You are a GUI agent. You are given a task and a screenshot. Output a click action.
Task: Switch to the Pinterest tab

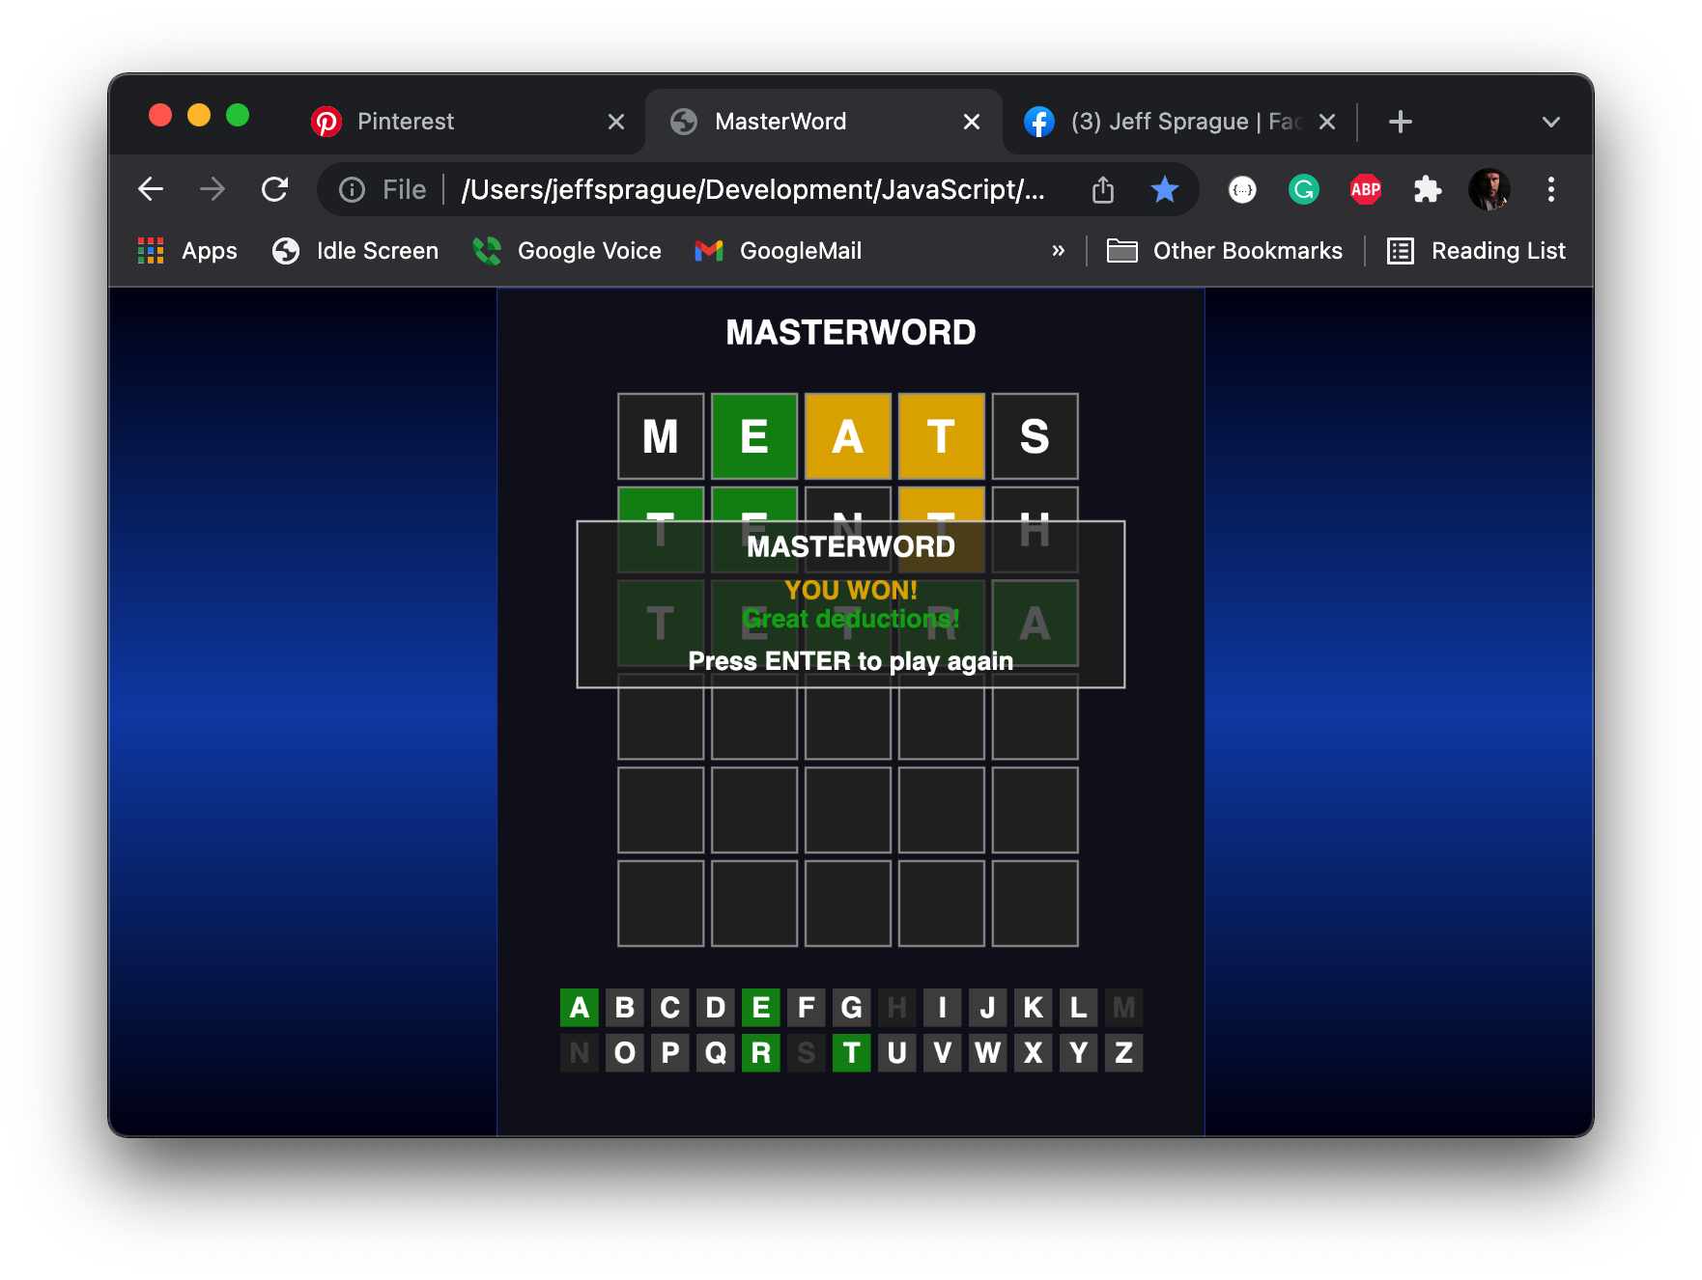[x=468, y=122]
